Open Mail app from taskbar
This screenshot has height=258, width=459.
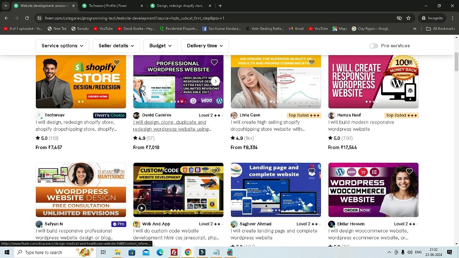tap(146, 252)
